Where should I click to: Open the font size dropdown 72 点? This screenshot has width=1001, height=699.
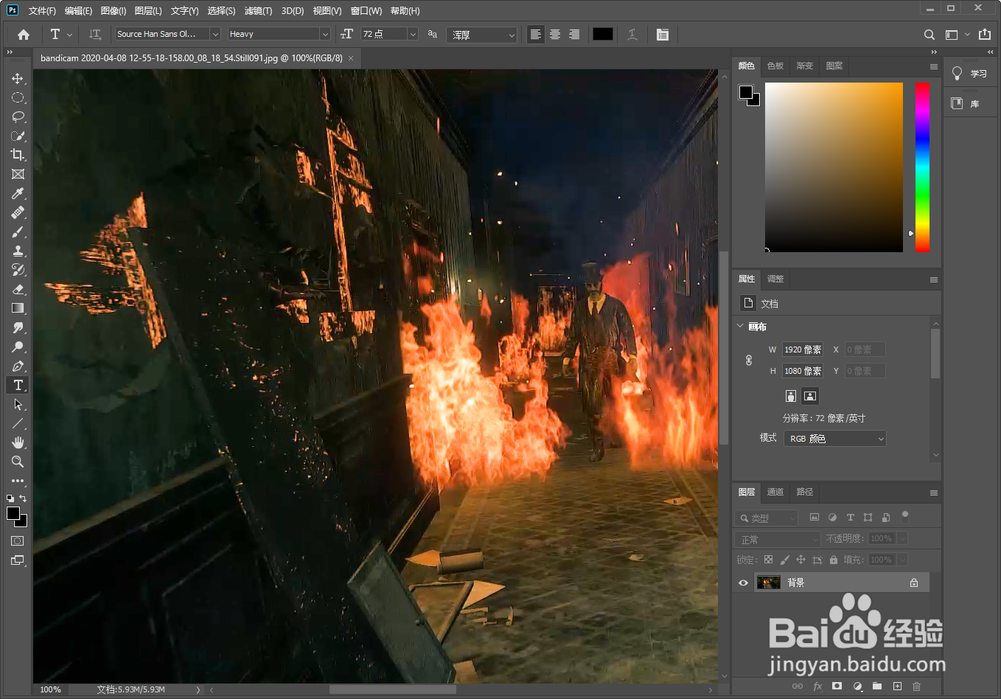(x=389, y=34)
